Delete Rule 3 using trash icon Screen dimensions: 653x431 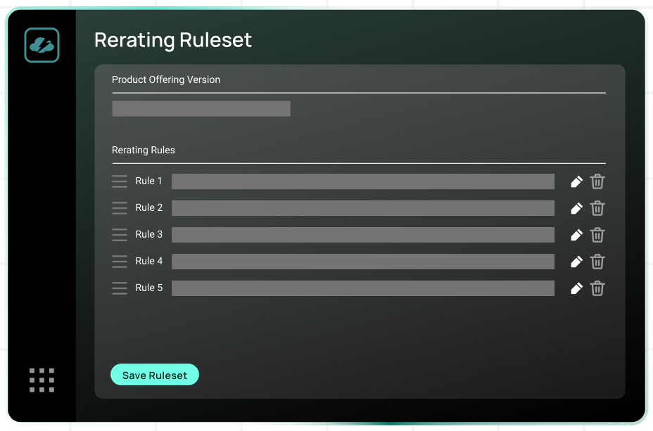[x=597, y=235]
